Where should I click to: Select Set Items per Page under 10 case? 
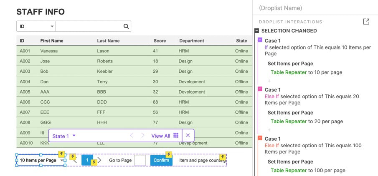point(290,64)
